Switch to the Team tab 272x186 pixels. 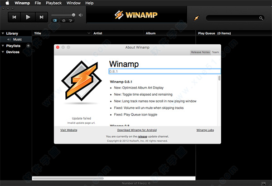(x=215, y=52)
